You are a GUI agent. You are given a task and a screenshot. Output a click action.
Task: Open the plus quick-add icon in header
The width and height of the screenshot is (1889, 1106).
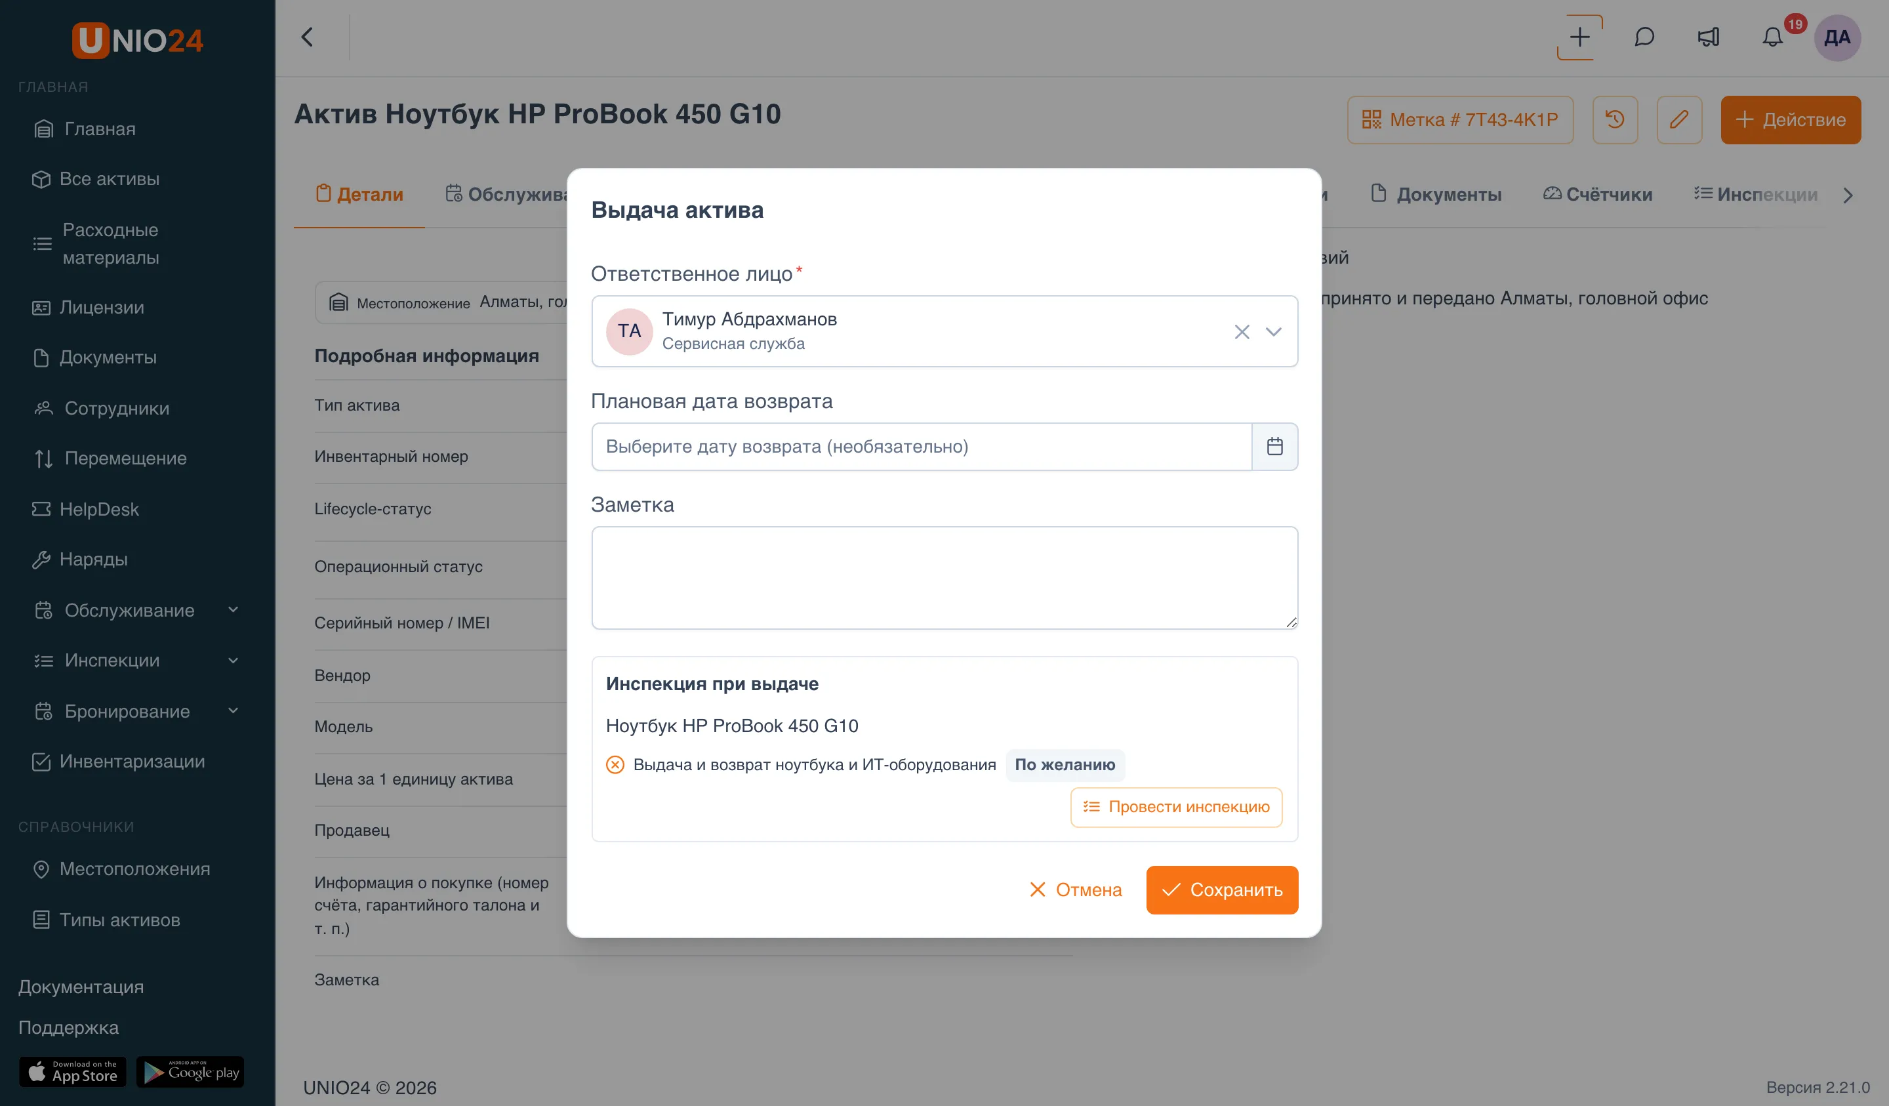pyautogui.click(x=1579, y=37)
